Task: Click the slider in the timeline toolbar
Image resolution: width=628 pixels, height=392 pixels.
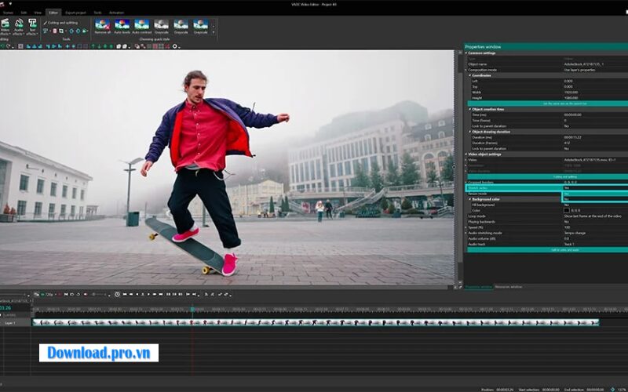Action: [x=99, y=295]
